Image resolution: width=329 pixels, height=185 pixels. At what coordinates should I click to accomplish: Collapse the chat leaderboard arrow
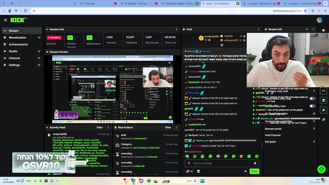pos(222,45)
